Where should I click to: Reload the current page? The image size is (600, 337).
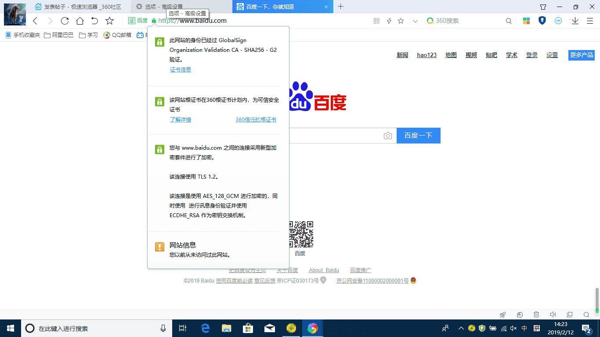pyautogui.click(x=65, y=21)
